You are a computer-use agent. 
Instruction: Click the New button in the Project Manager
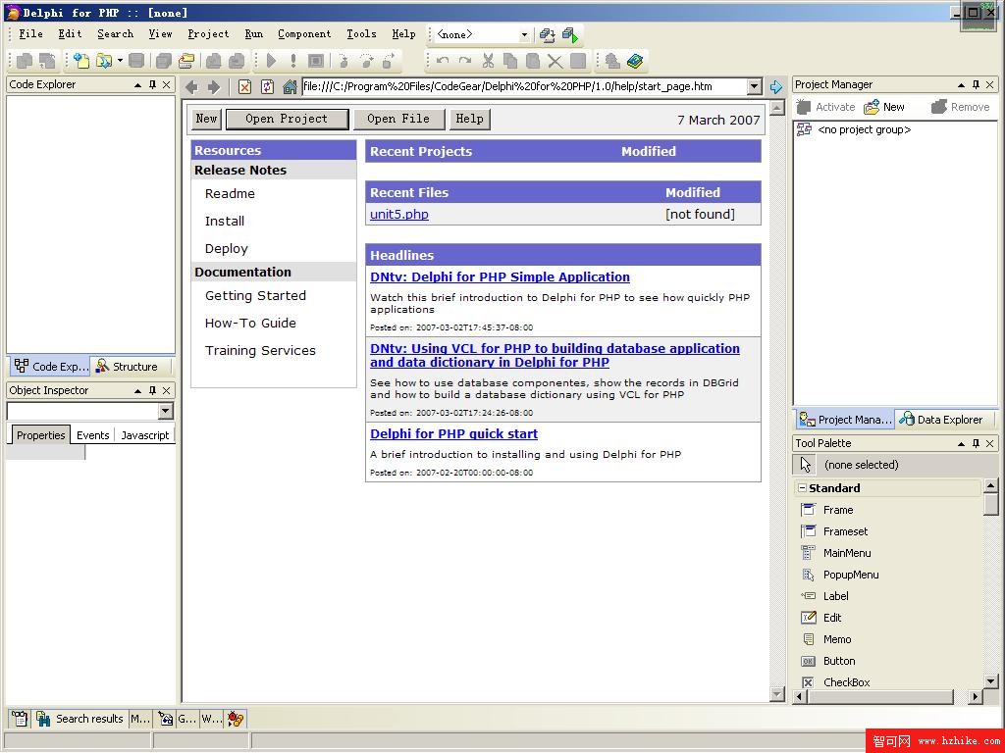coord(884,107)
